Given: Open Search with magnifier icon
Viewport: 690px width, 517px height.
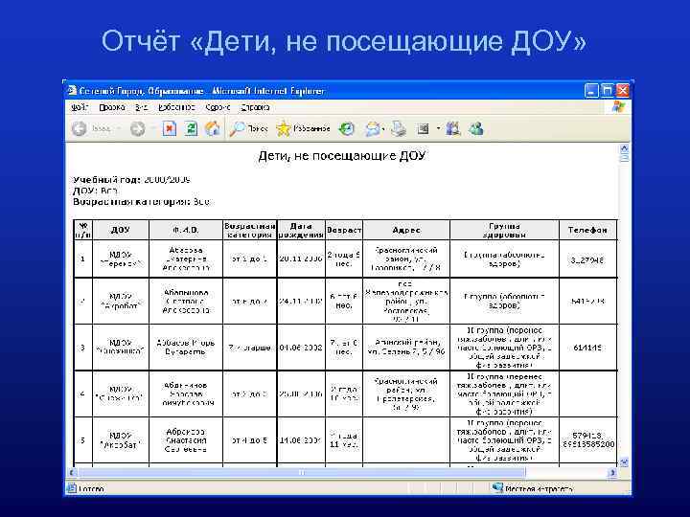Looking at the screenshot, I should click(x=249, y=128).
